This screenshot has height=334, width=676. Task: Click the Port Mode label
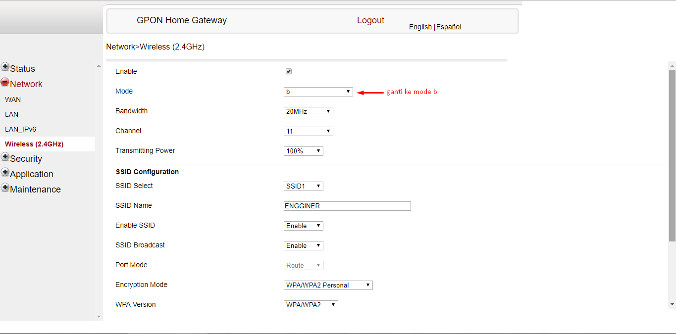click(131, 265)
